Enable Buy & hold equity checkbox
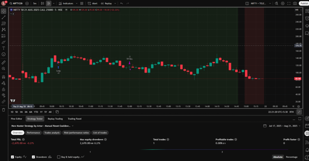 [x=59, y=157]
